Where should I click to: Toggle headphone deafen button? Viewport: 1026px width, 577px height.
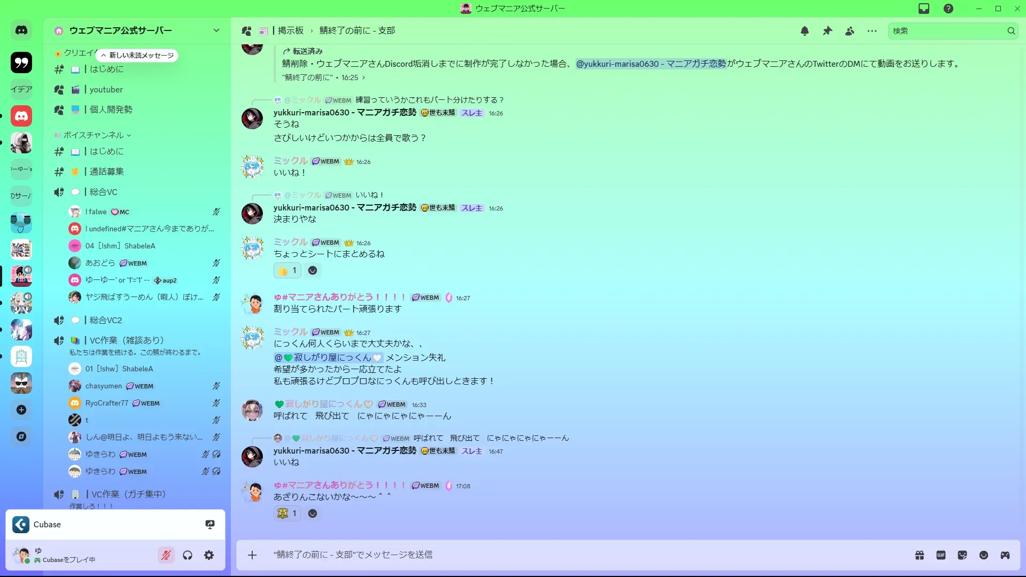pos(188,555)
